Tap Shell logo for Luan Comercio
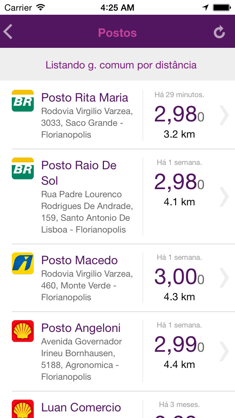The image size is (235, 418). 23,409
